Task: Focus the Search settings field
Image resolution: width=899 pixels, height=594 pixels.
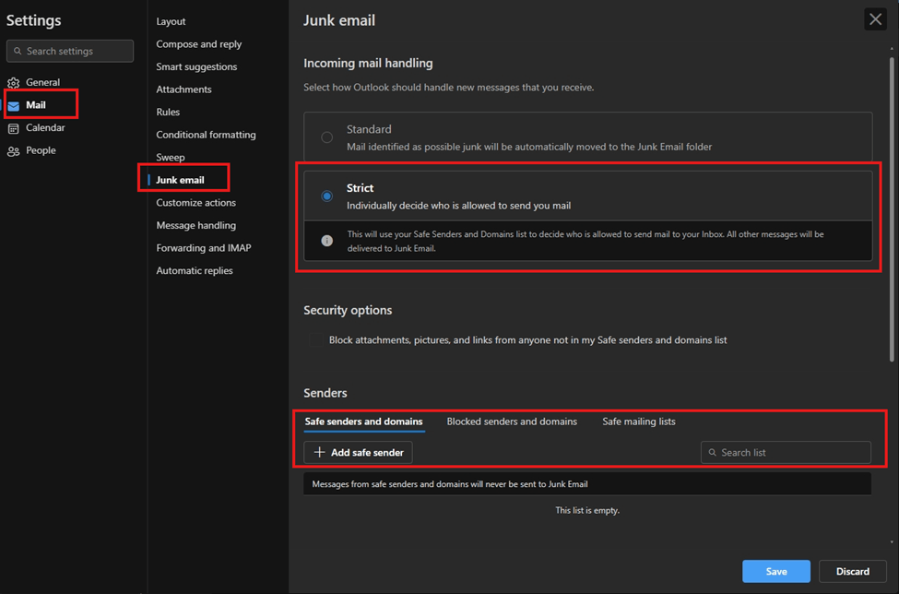Action: 70,51
